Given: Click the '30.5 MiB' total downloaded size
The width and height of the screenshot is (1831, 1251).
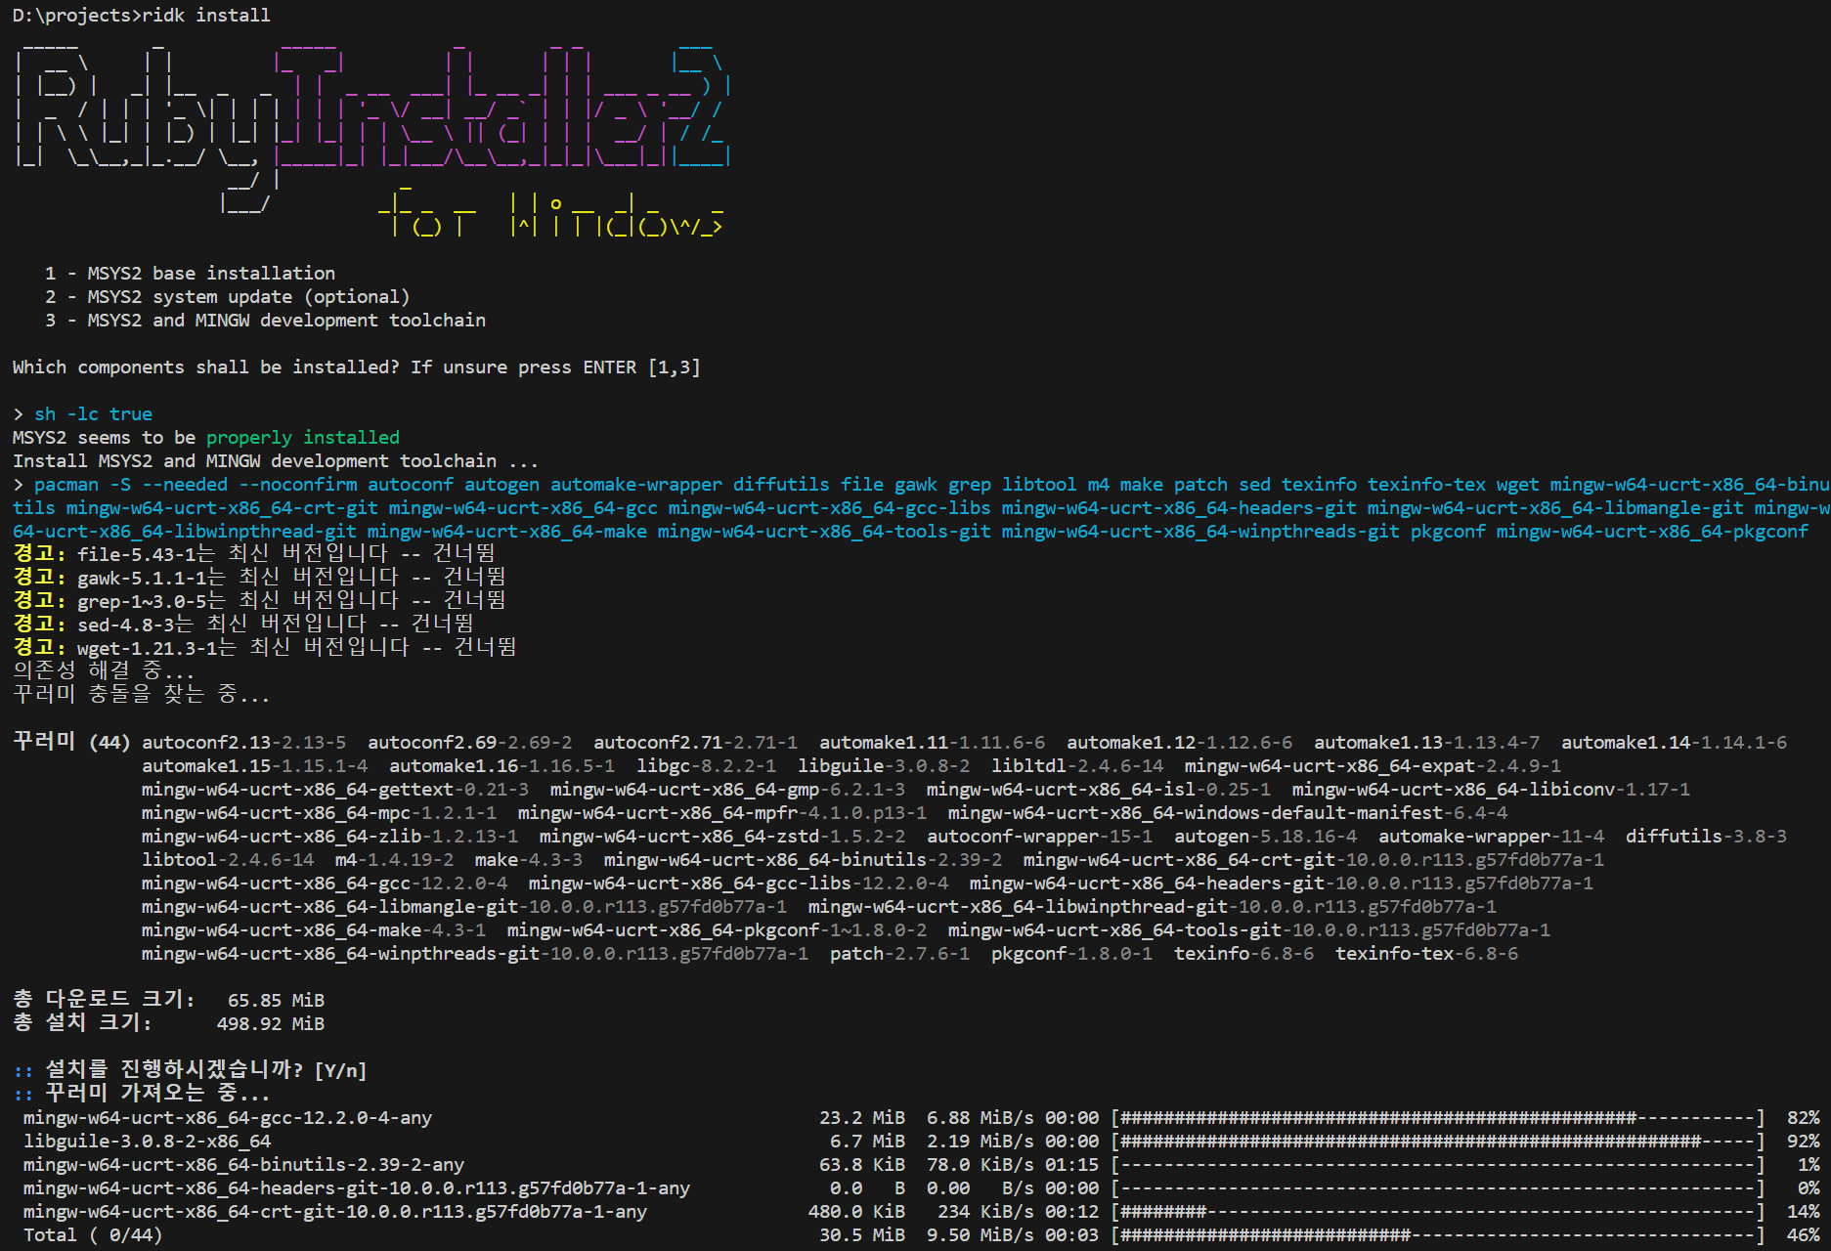Looking at the screenshot, I should [x=862, y=1234].
